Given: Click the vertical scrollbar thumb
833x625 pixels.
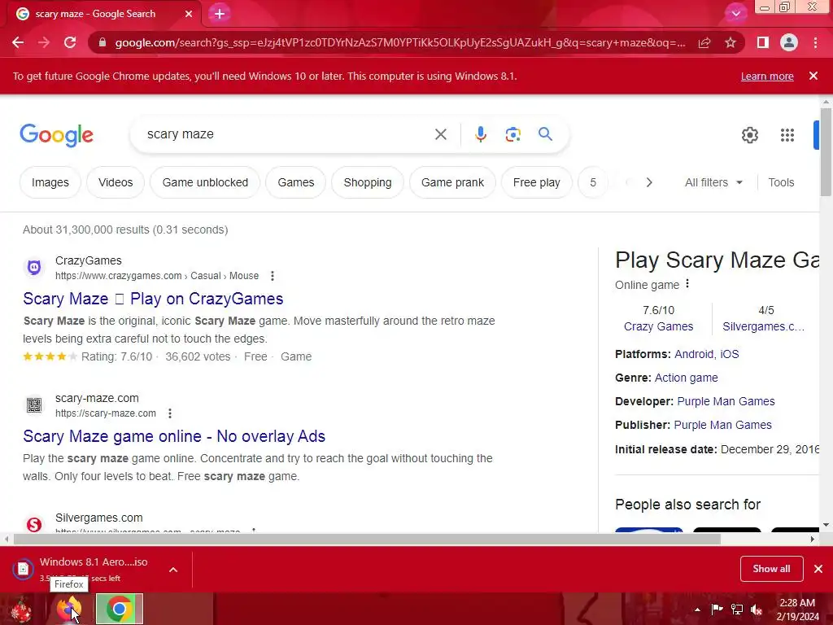Looking at the screenshot, I should (826, 152).
